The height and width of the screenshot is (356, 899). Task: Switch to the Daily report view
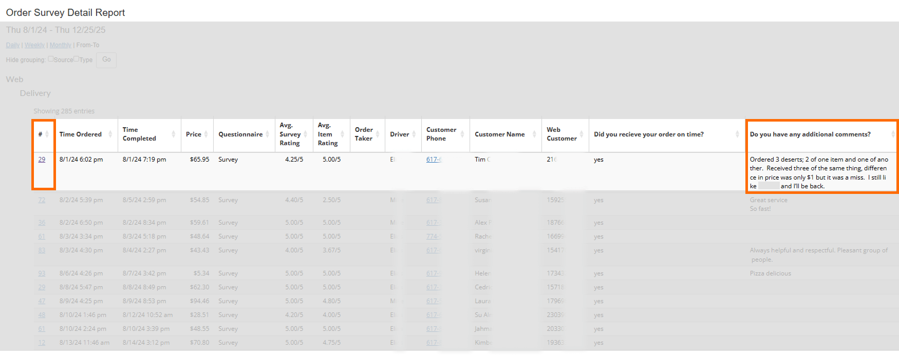[x=12, y=45]
